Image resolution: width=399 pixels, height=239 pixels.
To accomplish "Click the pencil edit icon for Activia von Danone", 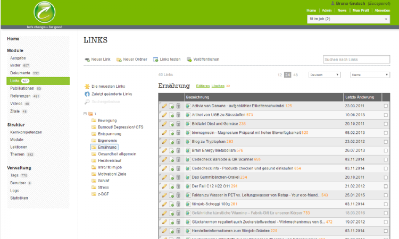I will point(164,106).
